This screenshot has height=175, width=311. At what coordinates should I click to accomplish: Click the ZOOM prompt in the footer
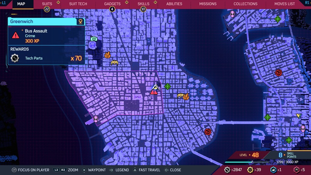pyautogui.click(x=66, y=170)
